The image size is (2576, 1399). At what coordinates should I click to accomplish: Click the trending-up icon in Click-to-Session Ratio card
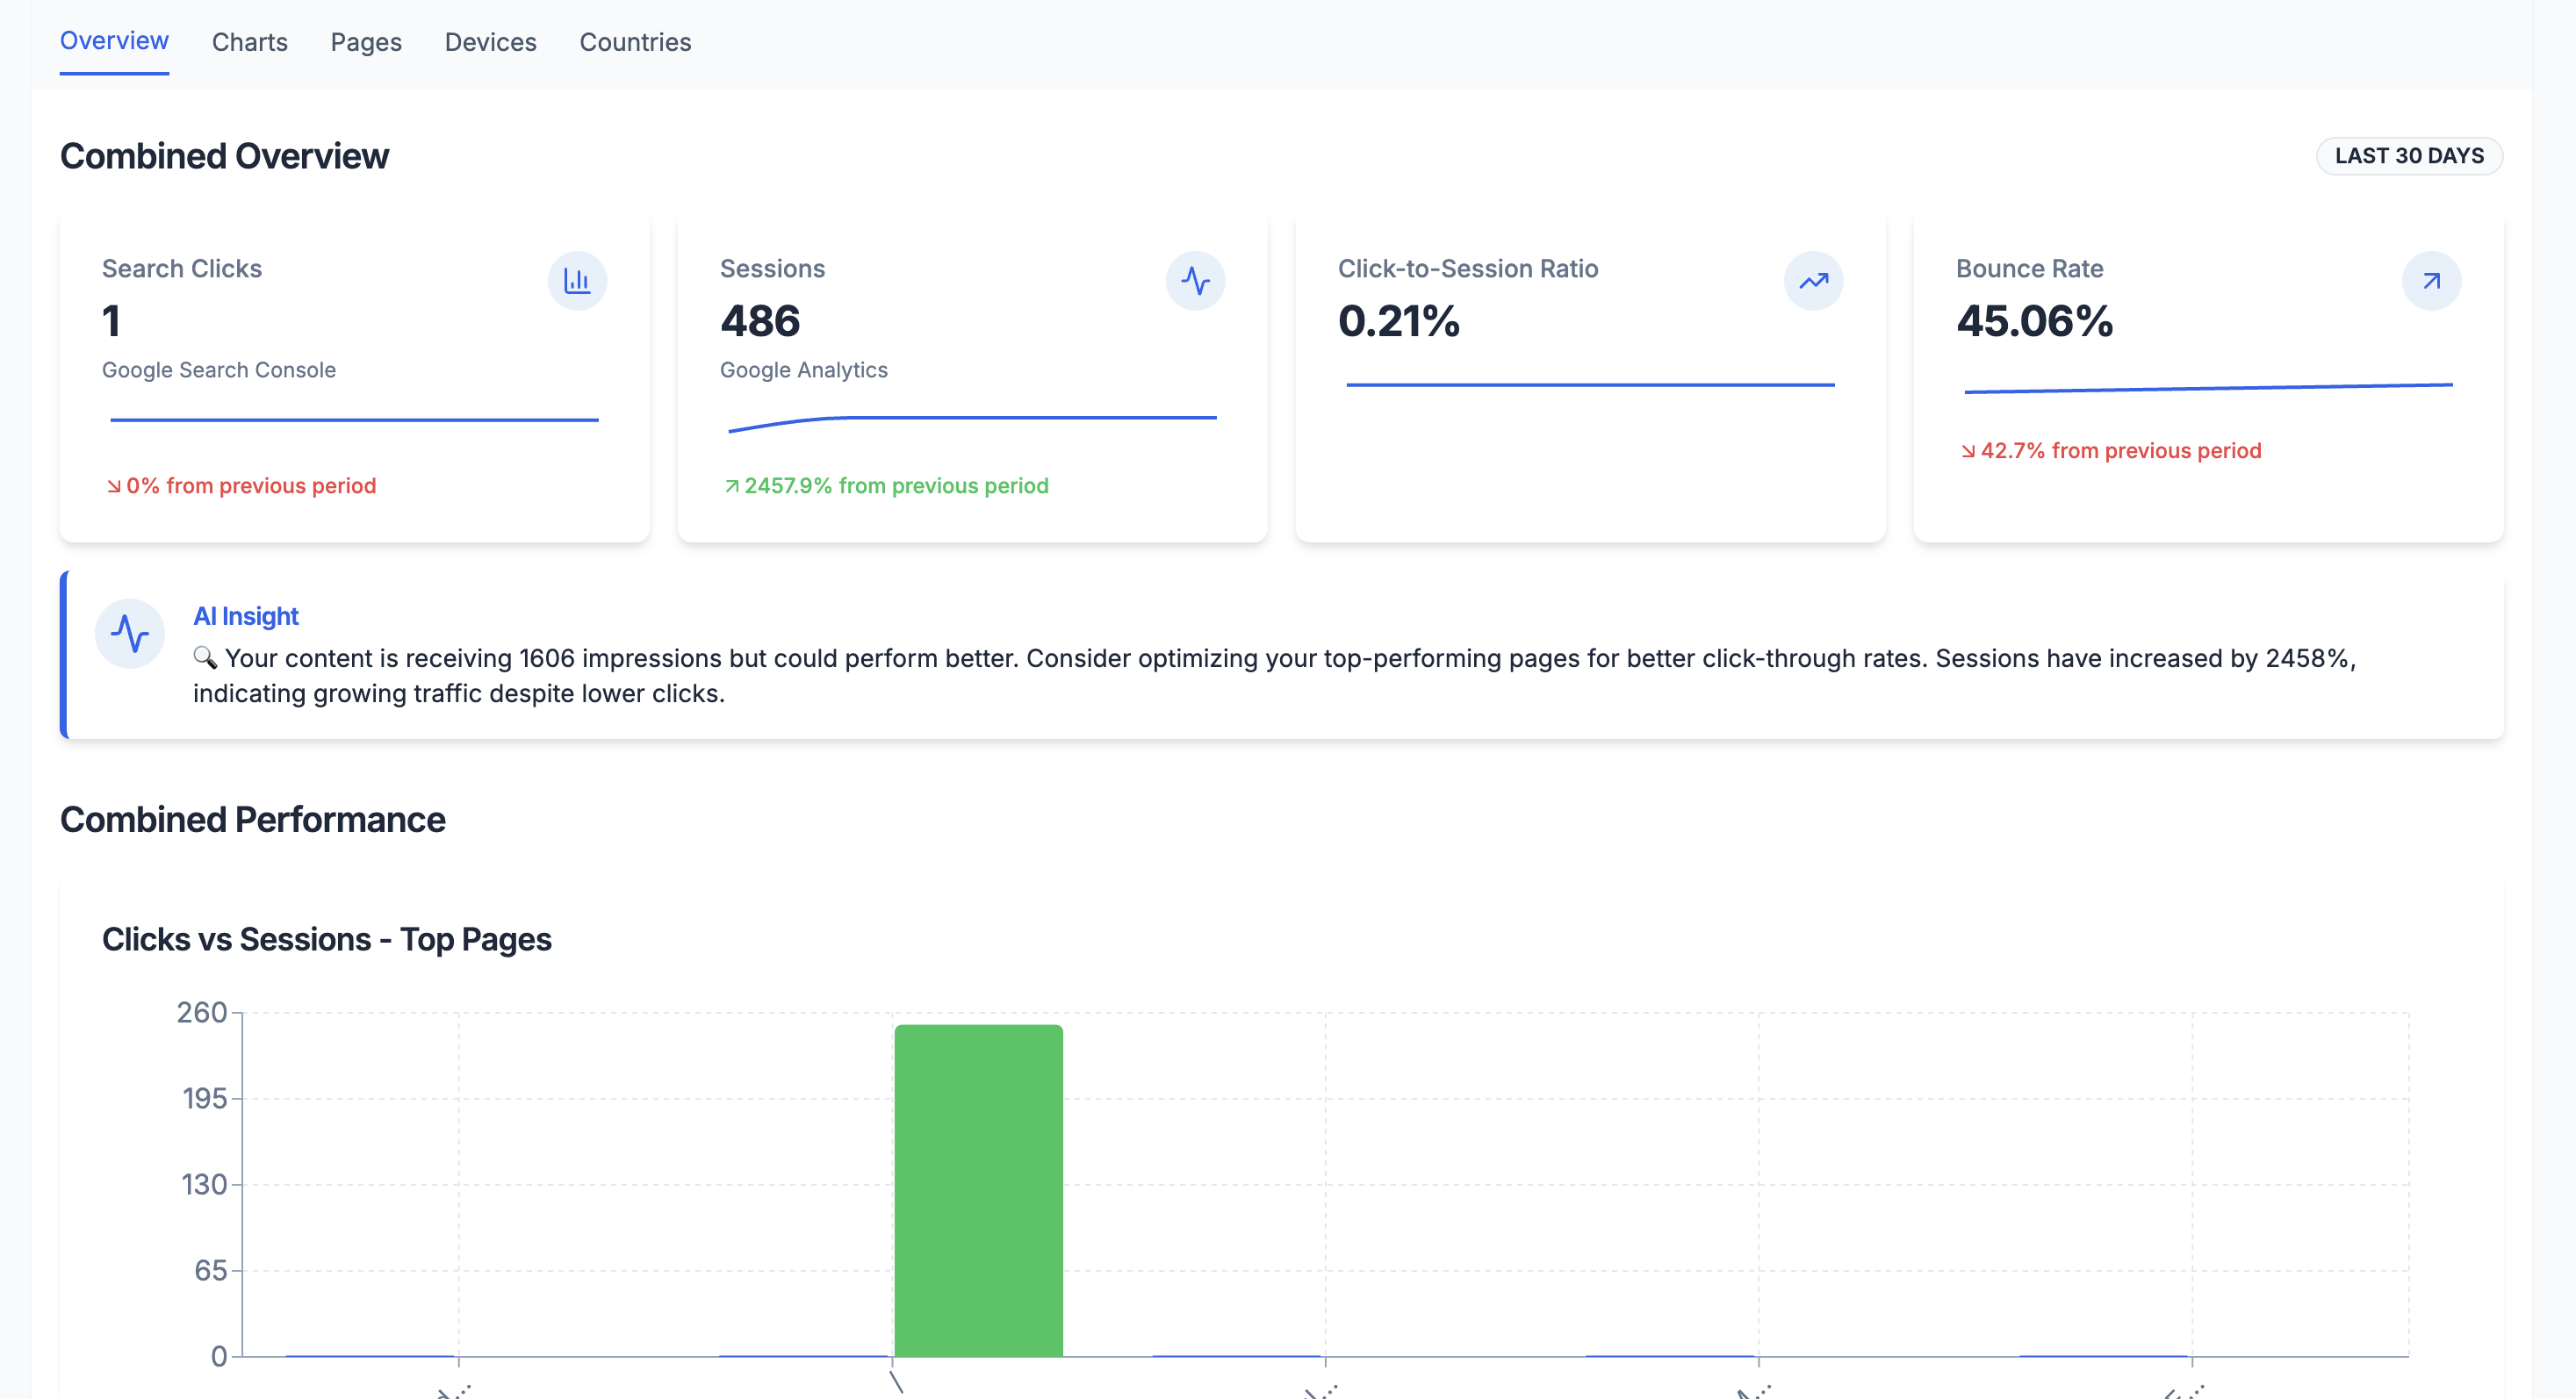tap(1813, 281)
